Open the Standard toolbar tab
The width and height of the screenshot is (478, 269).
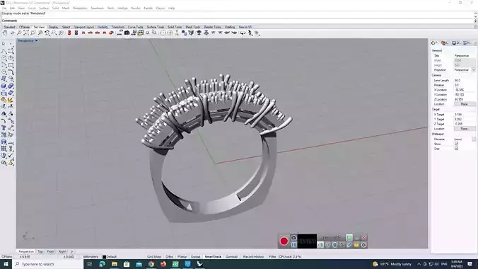[x=9, y=27]
